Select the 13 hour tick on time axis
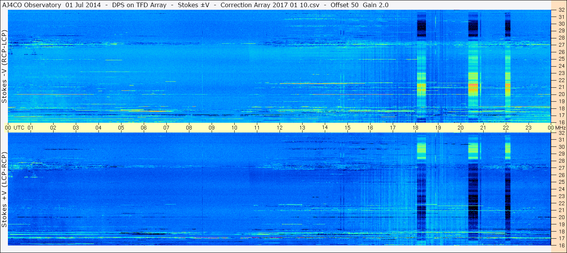 pyautogui.click(x=302, y=128)
